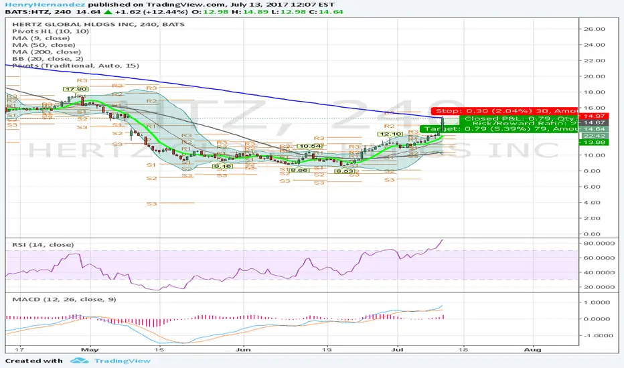Screen dimensions: 624x368
Task: Click the 'Jun' date axis label
Action: click(243, 350)
